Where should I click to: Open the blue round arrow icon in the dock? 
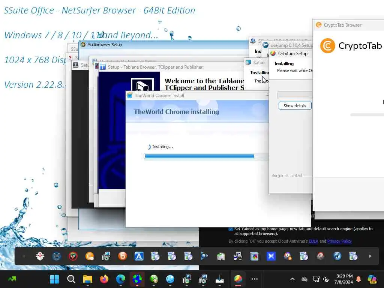click(337, 256)
